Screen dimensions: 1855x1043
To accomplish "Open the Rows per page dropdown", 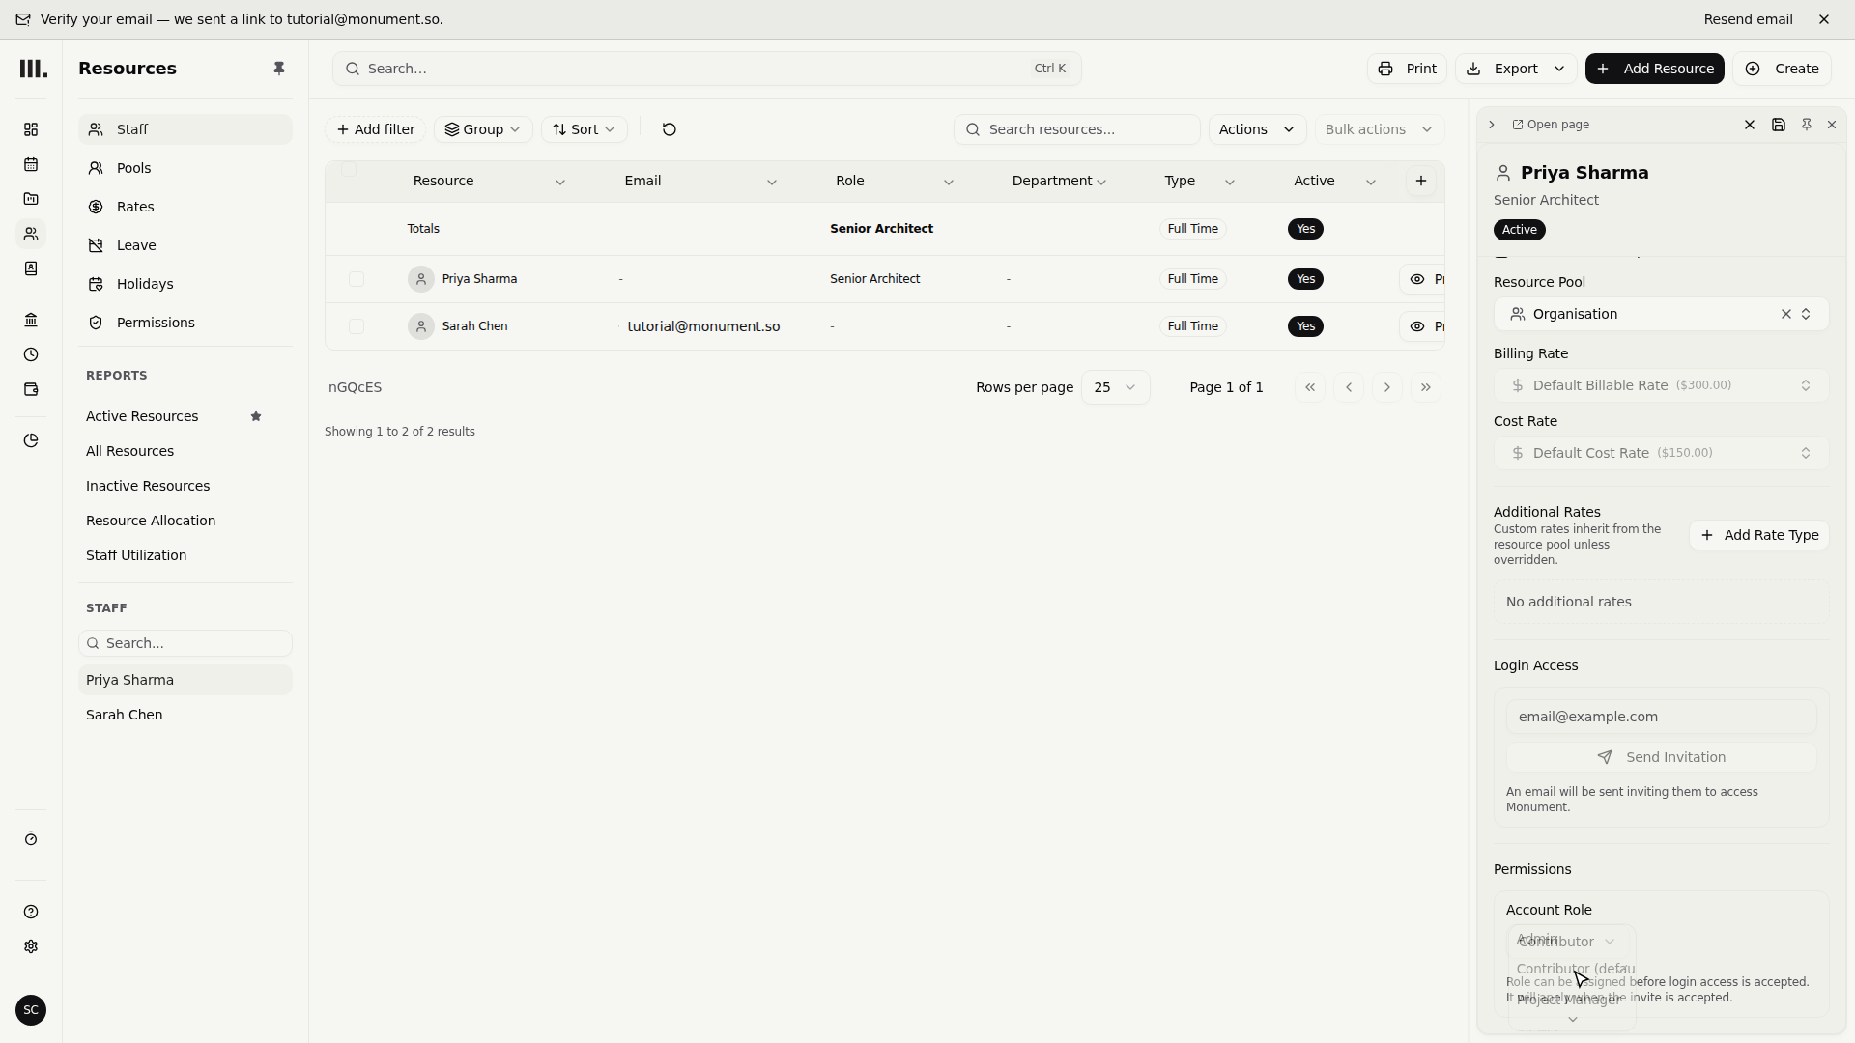I will [1115, 387].
